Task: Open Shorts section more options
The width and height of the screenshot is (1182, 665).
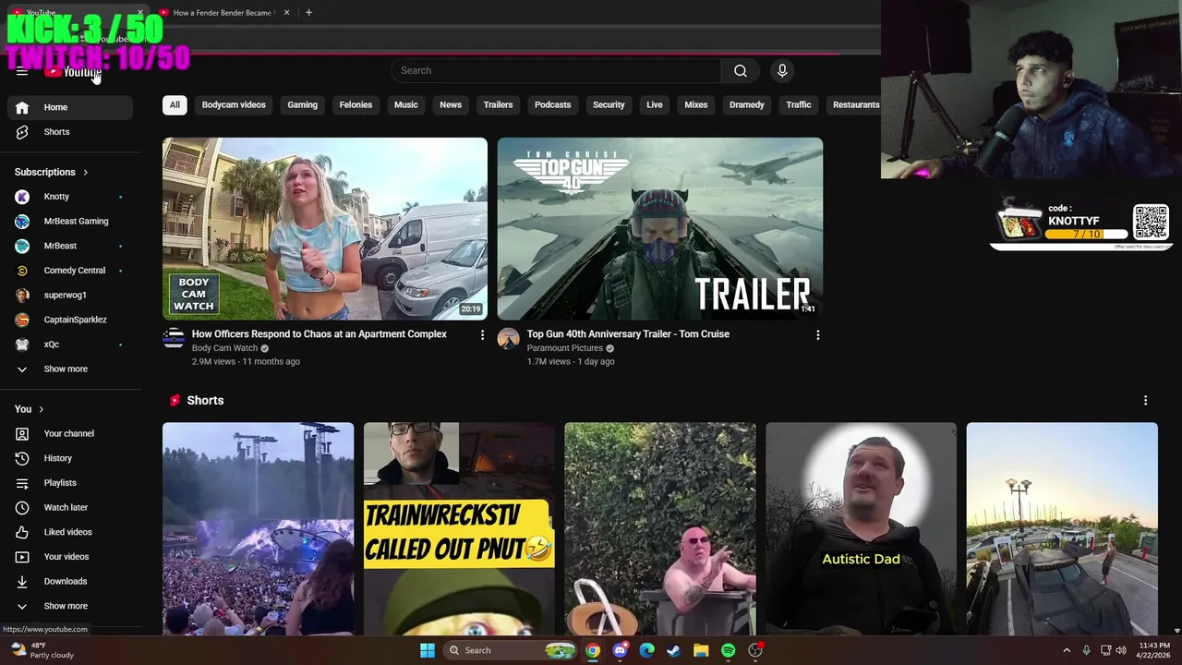Action: pos(1145,401)
